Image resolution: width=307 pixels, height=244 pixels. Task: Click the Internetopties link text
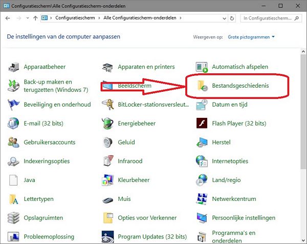(230, 161)
